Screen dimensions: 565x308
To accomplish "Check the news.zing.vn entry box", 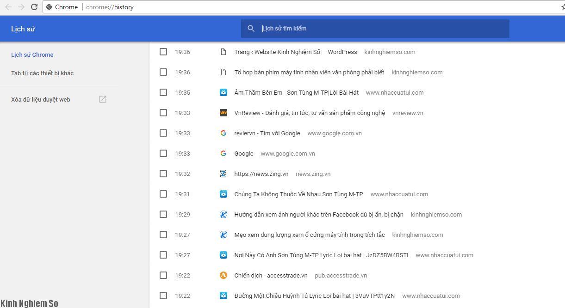I will pos(163,174).
